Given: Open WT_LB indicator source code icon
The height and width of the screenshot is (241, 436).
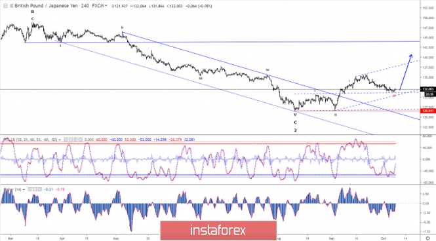Looking at the screenshot, I should tap(75, 139).
